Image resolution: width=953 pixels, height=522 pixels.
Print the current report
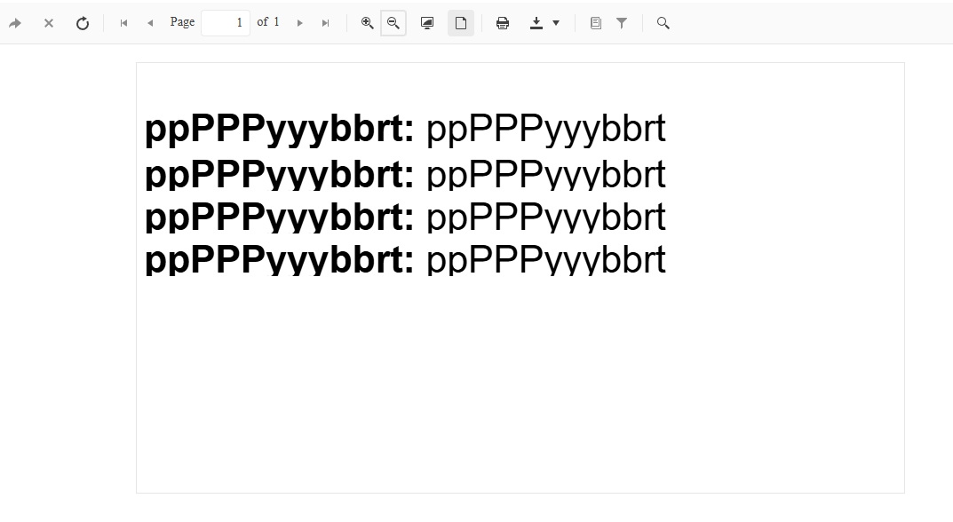pos(503,23)
